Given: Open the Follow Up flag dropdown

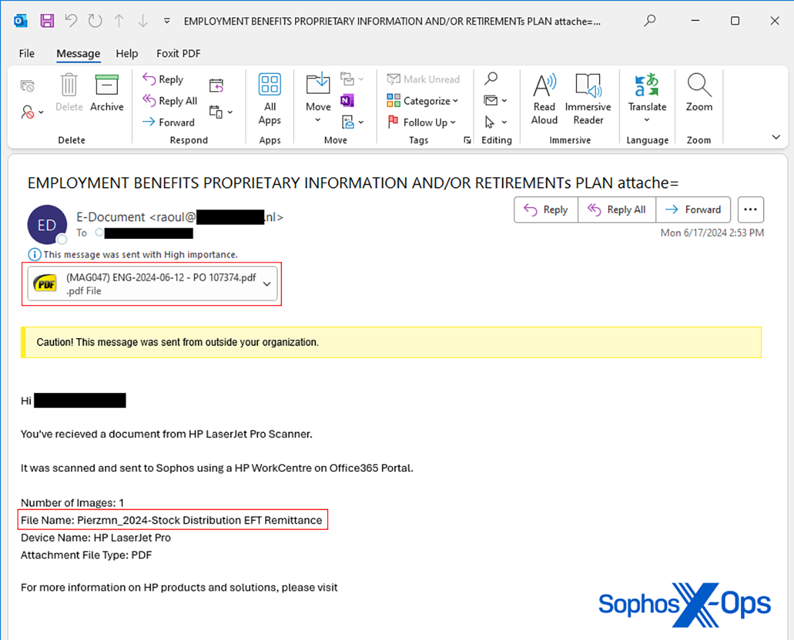Looking at the screenshot, I should [x=421, y=122].
